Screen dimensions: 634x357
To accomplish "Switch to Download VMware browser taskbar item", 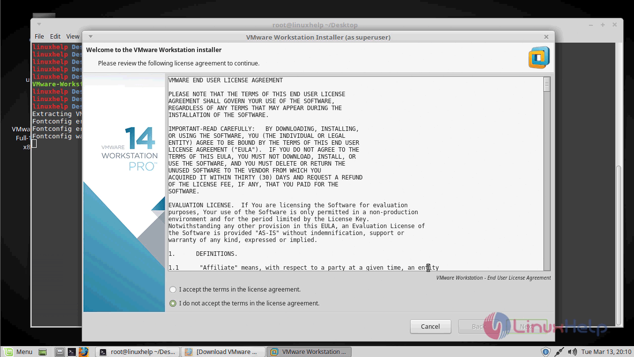I will pyautogui.click(x=223, y=352).
